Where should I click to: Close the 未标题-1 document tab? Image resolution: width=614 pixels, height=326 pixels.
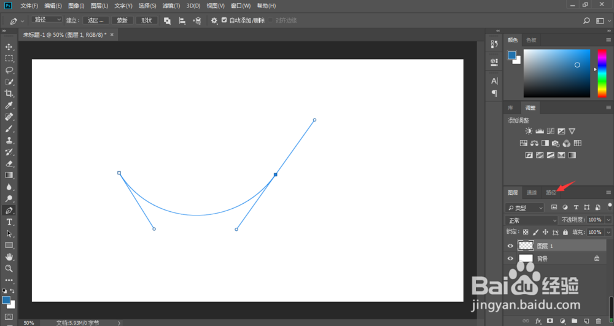112,35
